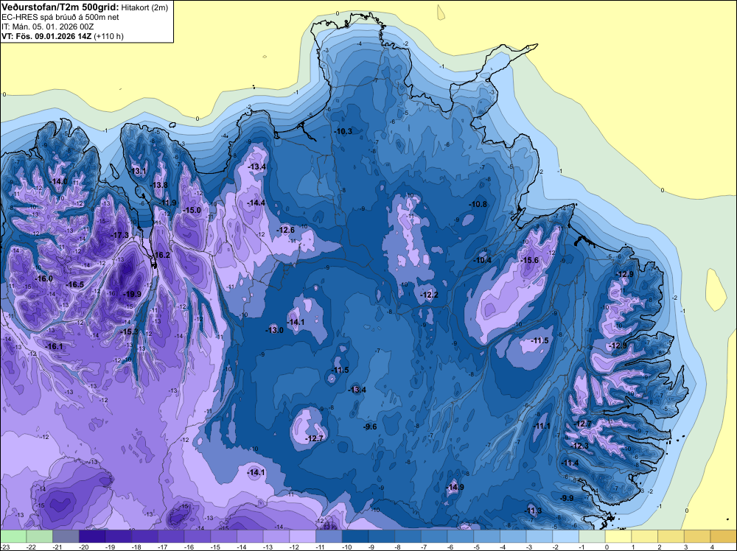Click the legend swatch labeled -17

click(171, 536)
